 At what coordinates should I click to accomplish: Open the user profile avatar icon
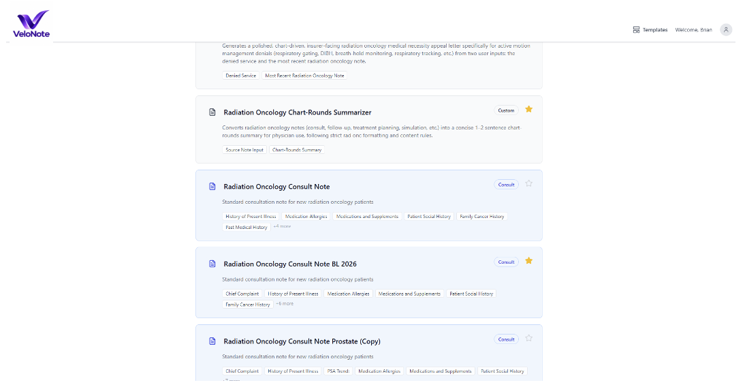point(725,29)
